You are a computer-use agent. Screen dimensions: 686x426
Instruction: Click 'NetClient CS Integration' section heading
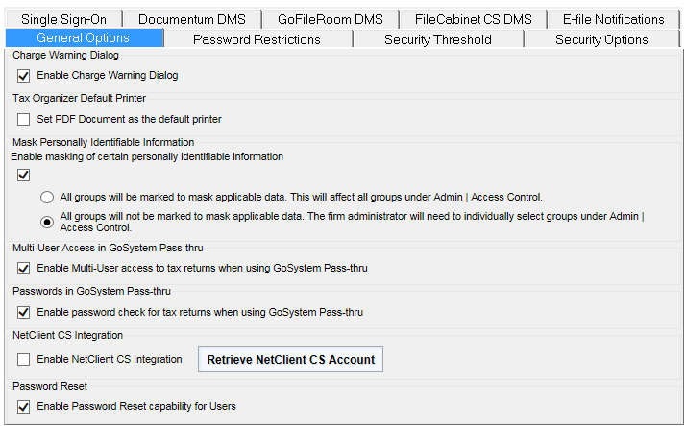pos(68,335)
